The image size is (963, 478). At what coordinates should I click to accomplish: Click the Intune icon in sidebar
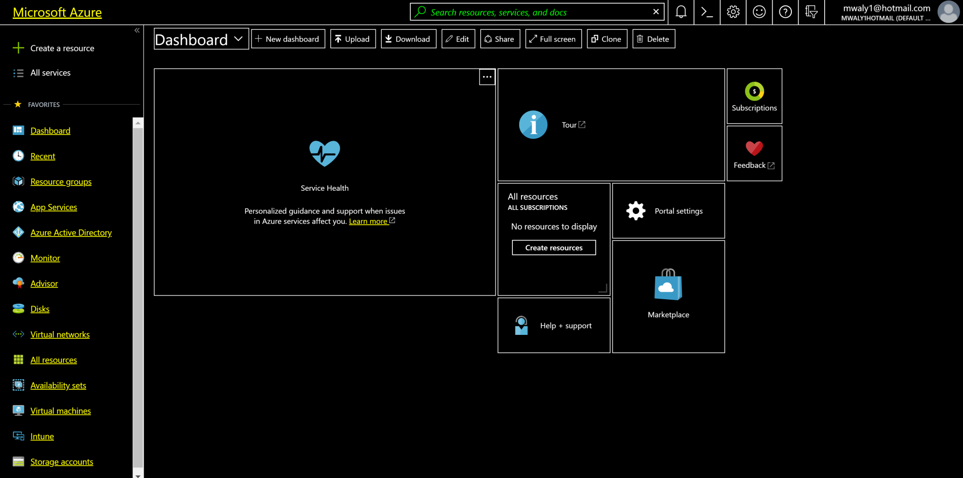(x=18, y=436)
